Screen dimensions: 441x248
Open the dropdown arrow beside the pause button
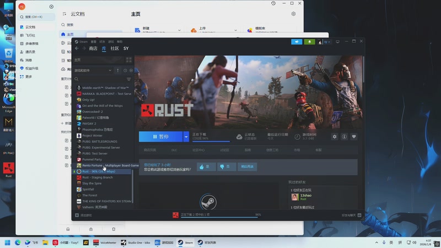tap(186, 137)
